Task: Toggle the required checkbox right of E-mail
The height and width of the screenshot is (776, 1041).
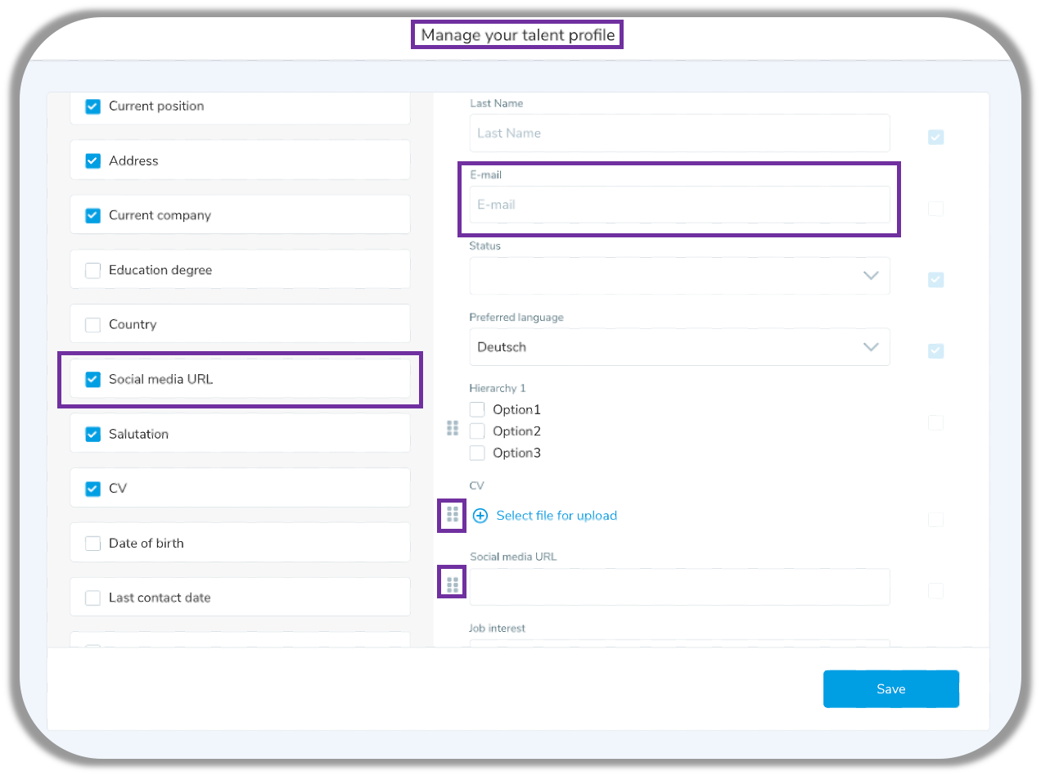Action: [935, 210]
